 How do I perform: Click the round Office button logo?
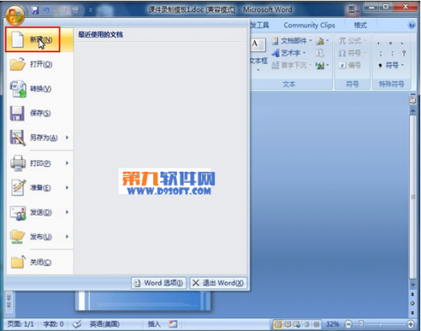[15, 14]
